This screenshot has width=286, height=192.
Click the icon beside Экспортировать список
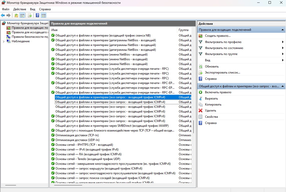[201, 72]
